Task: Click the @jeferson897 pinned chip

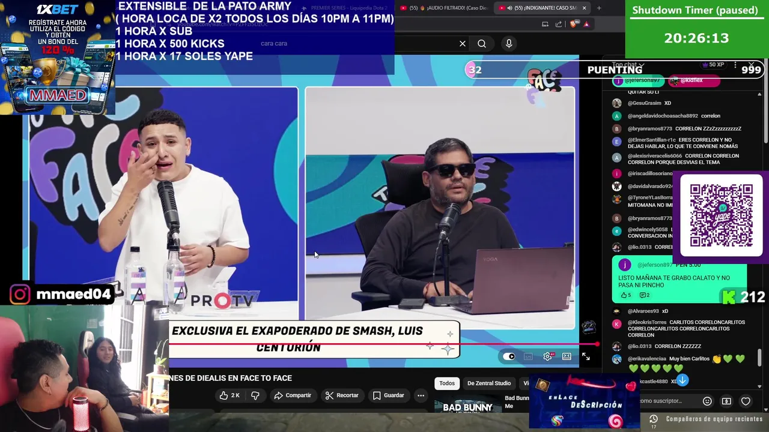Action: point(637,80)
